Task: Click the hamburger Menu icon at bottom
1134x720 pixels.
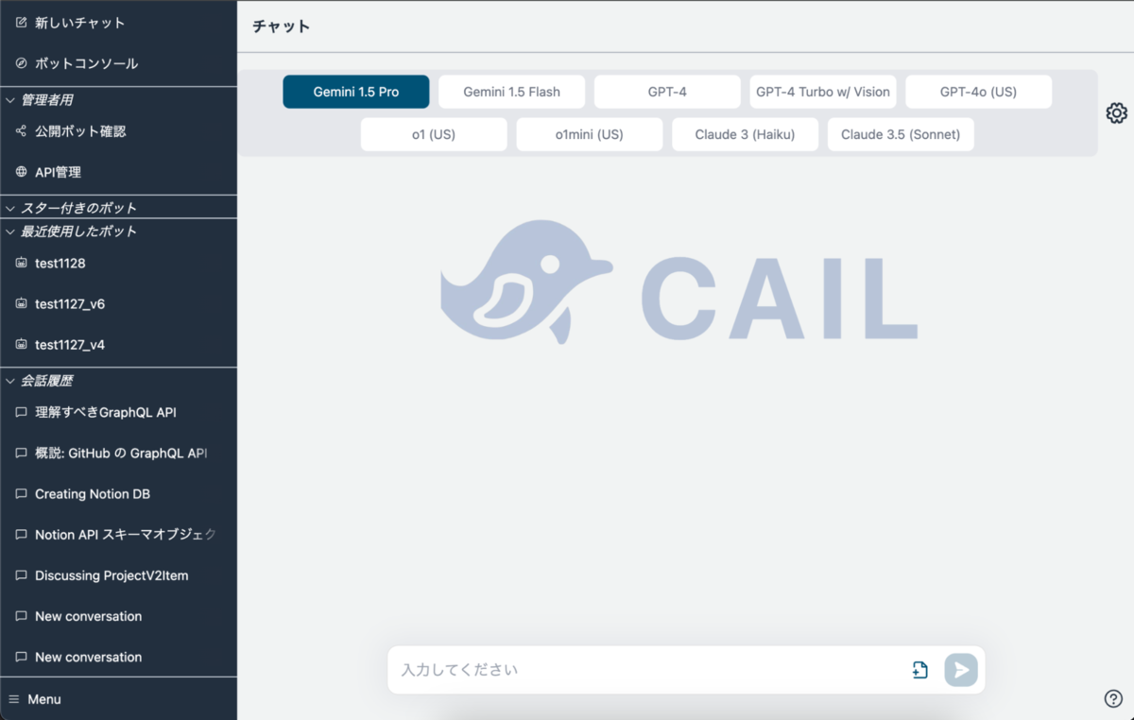Action: [x=13, y=699]
